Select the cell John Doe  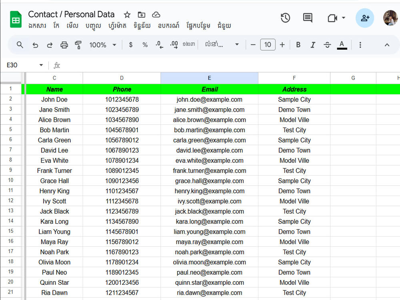tap(54, 99)
